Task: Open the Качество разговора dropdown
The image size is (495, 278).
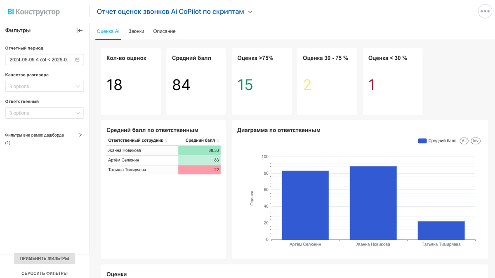Action: pyautogui.click(x=44, y=86)
